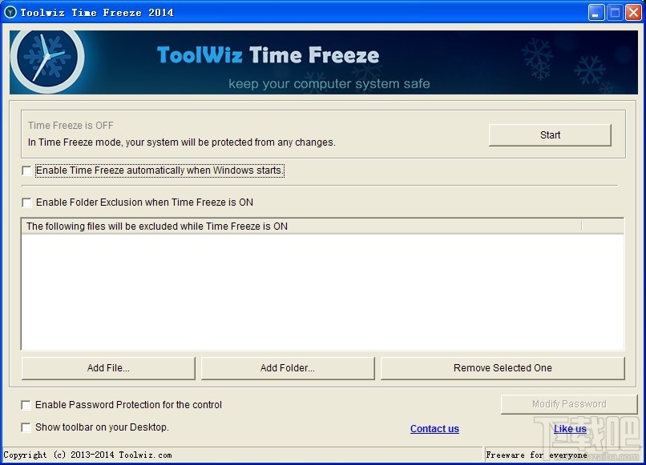Show toolbar on your Desktop
This screenshot has width=646, height=465.
(26, 427)
